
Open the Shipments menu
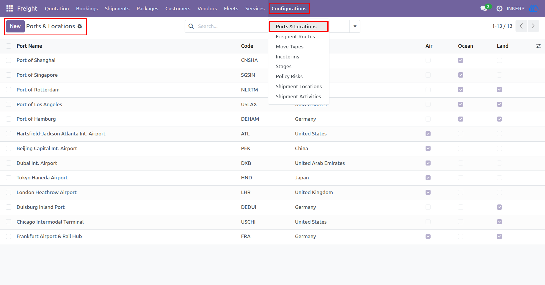click(117, 9)
